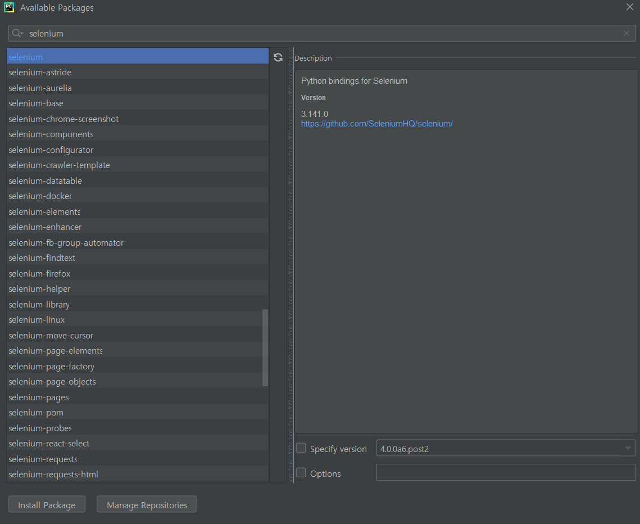This screenshot has width=640, height=524.
Task: Click the Options text input field
Action: pos(506,472)
